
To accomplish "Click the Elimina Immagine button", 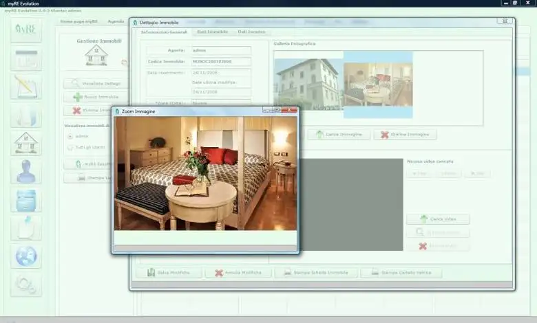I will (405, 135).
